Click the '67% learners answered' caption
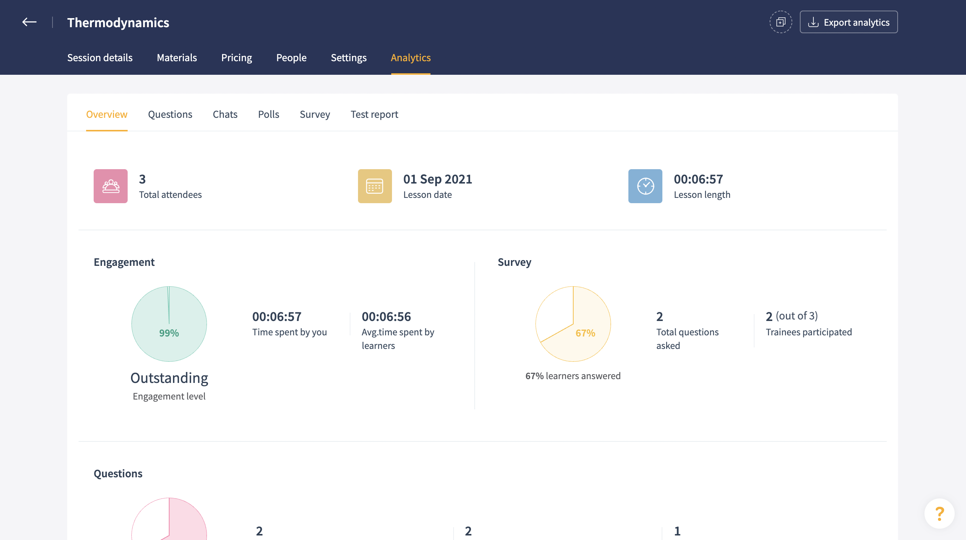The width and height of the screenshot is (966, 540). click(573, 376)
